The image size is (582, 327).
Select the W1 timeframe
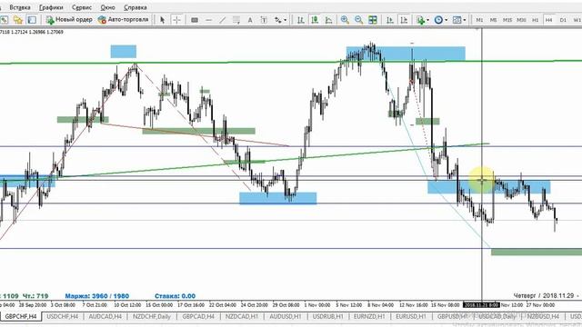[x=577, y=20]
